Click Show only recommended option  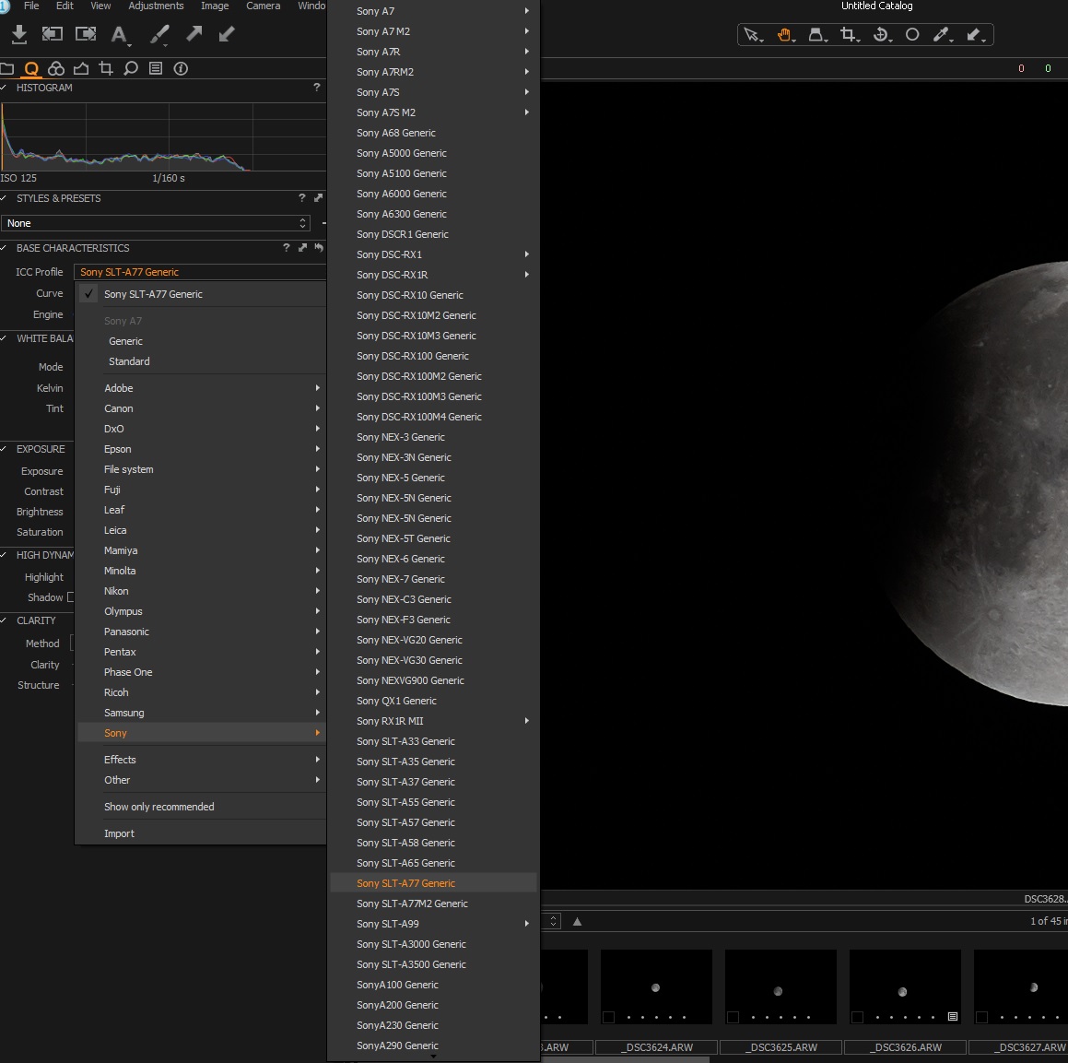[159, 807]
